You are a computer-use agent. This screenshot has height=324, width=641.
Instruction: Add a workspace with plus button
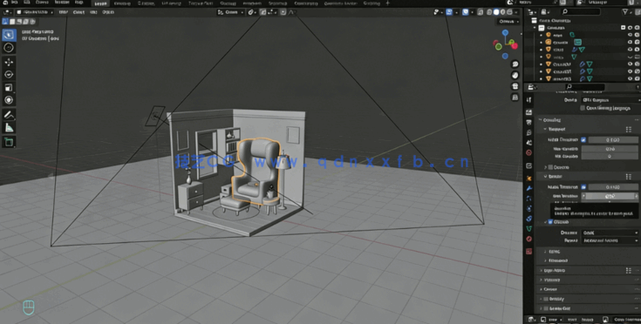tap(388, 3)
